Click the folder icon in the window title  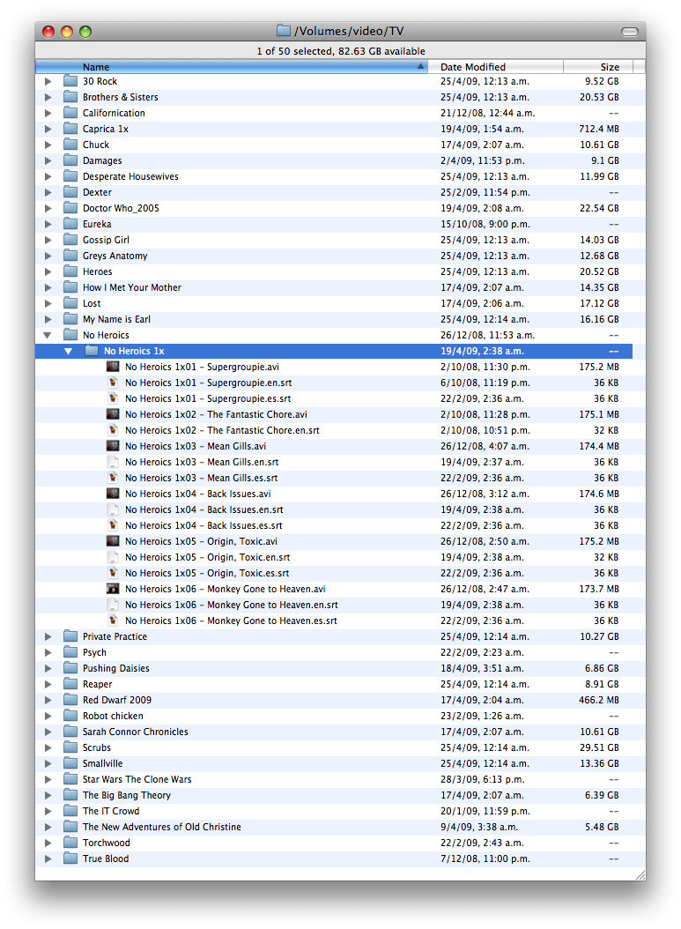point(284,32)
